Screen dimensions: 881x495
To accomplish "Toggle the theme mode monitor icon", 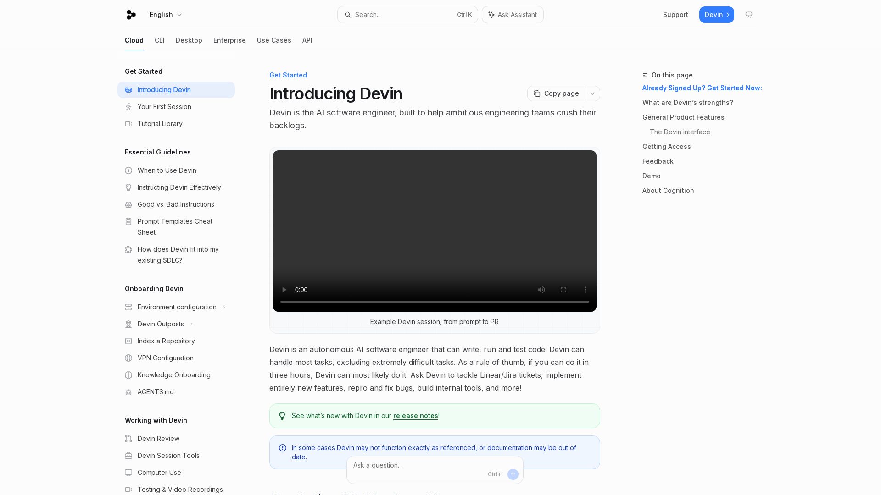I will tap(749, 15).
